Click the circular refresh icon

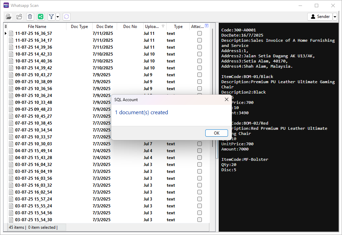66,17
